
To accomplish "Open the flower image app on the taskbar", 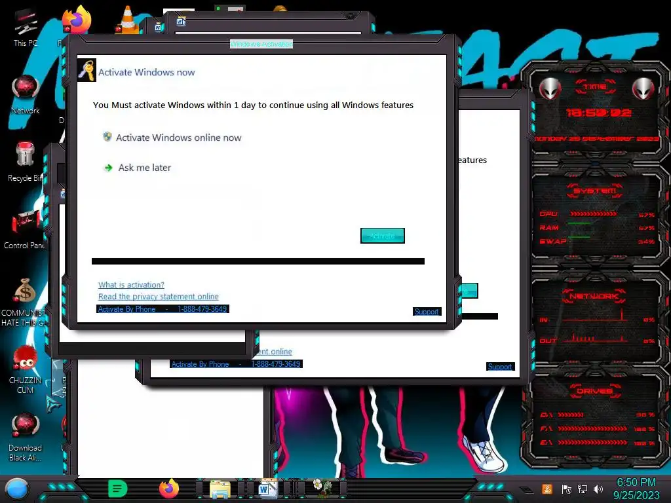I will (322, 487).
